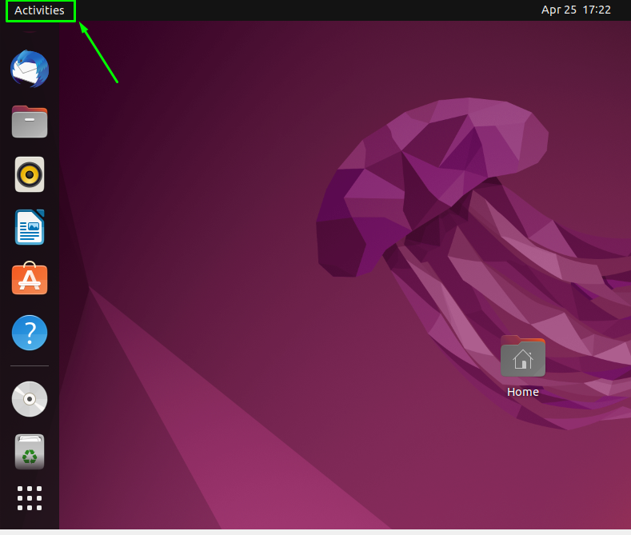Screen dimensions: 631x535
Task: Open LibreOffice Writer from the dock
Action: tap(30, 227)
